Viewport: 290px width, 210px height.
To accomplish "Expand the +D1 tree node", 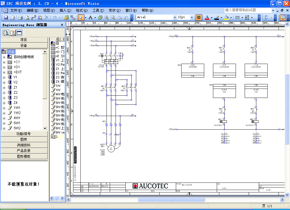I will tap(4, 67).
